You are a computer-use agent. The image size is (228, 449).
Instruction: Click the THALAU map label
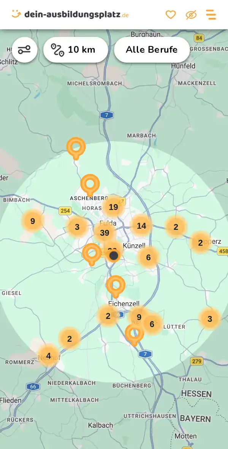click(190, 379)
